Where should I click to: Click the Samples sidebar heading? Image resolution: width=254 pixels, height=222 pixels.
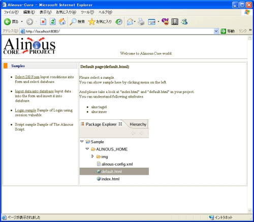(18, 66)
